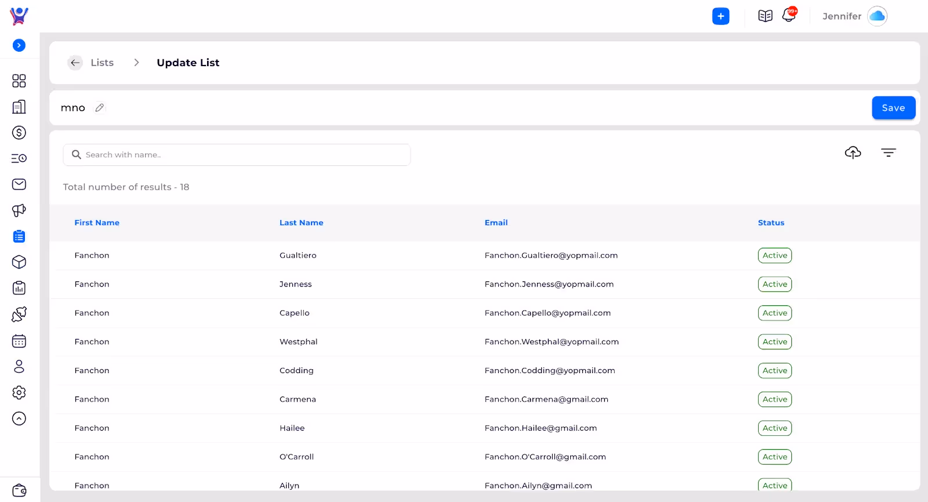Click the calendar icon in sidebar
The image size is (928, 502).
tap(19, 341)
